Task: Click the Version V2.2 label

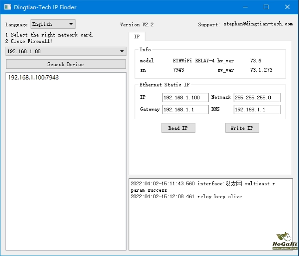Action: coord(137,24)
